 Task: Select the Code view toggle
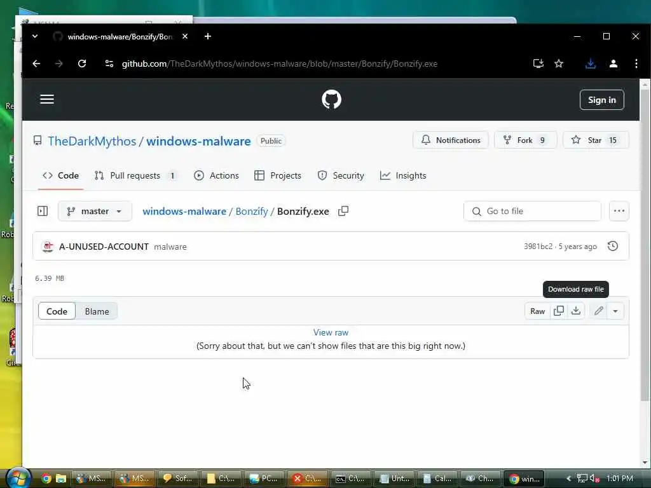(x=57, y=311)
